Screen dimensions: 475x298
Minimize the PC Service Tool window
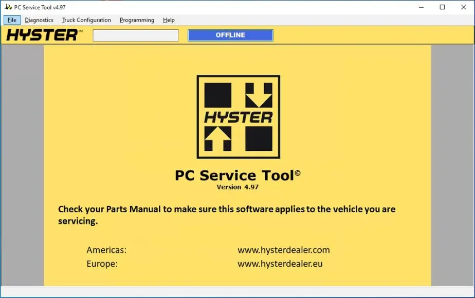coord(421,7)
